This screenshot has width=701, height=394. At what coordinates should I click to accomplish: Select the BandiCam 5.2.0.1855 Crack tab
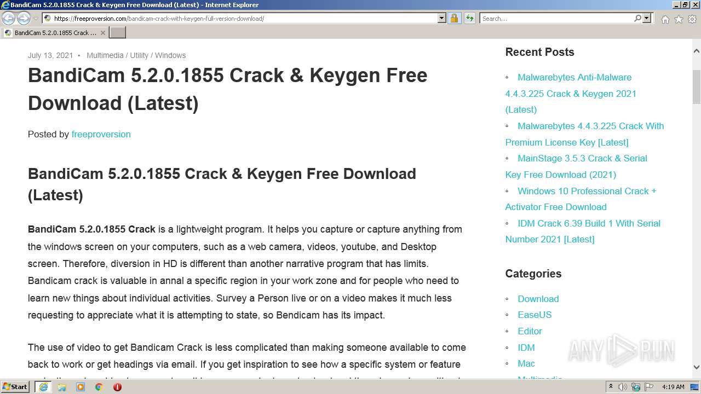pos(54,32)
